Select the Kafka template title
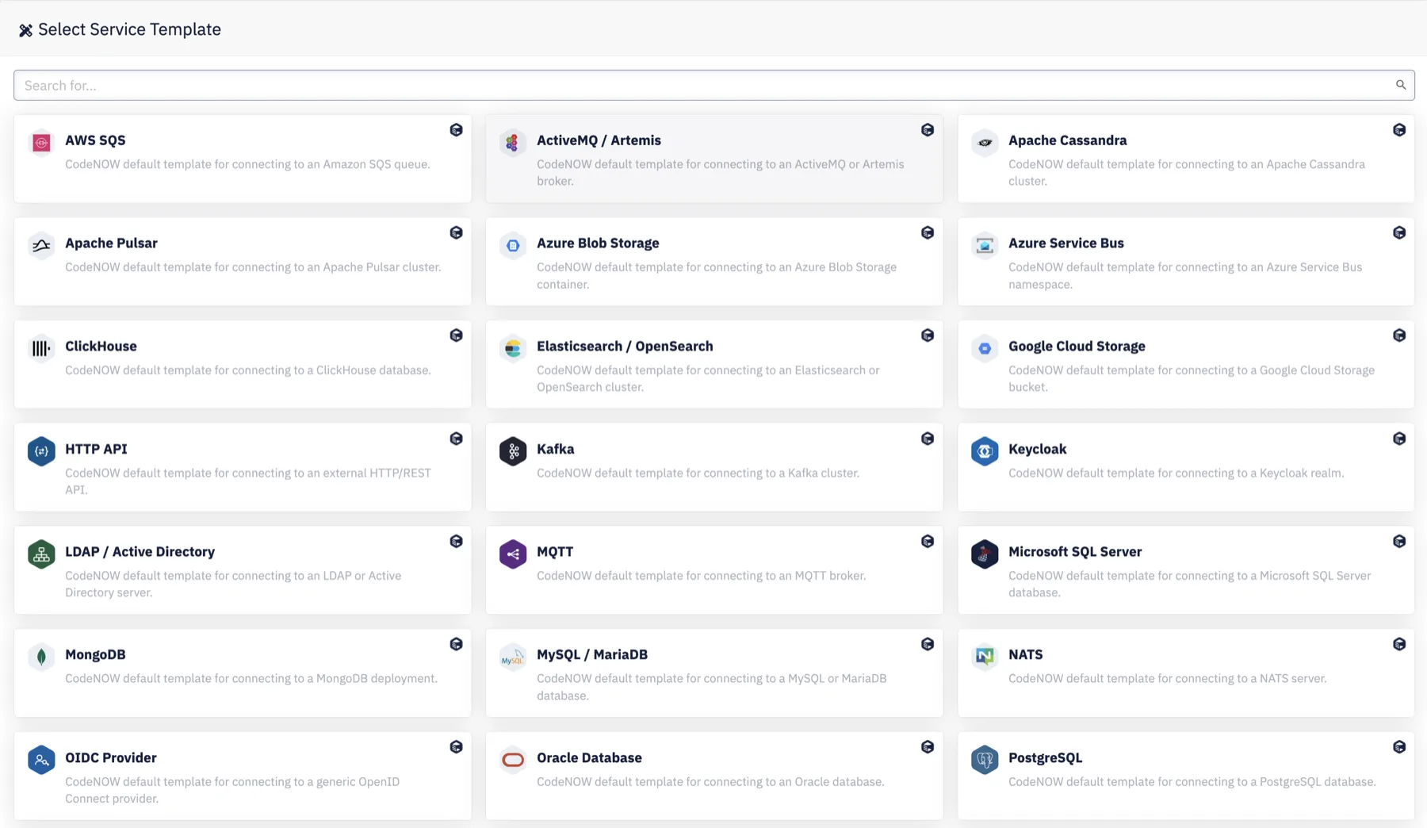This screenshot has width=1427, height=828. [555, 449]
